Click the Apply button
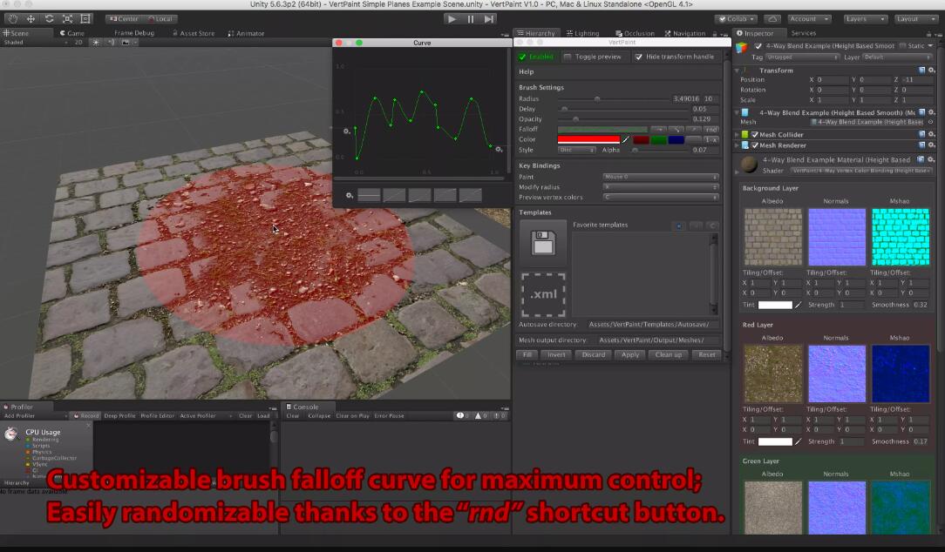 [x=629, y=354]
